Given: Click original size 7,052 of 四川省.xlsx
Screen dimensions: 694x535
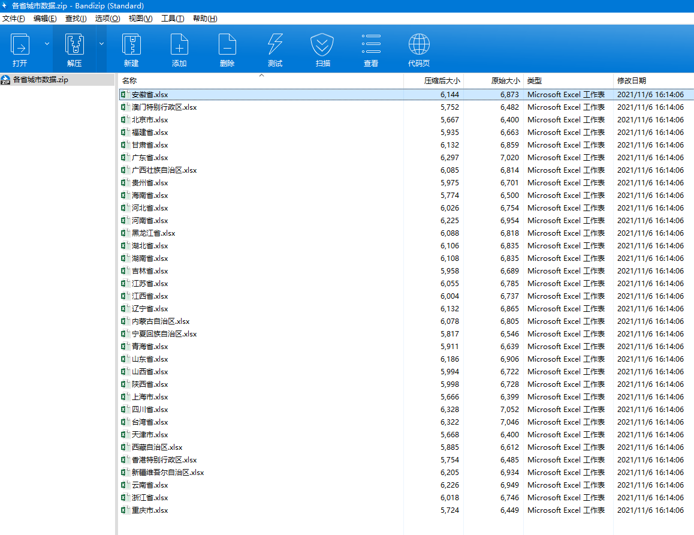Looking at the screenshot, I should click(x=509, y=410).
